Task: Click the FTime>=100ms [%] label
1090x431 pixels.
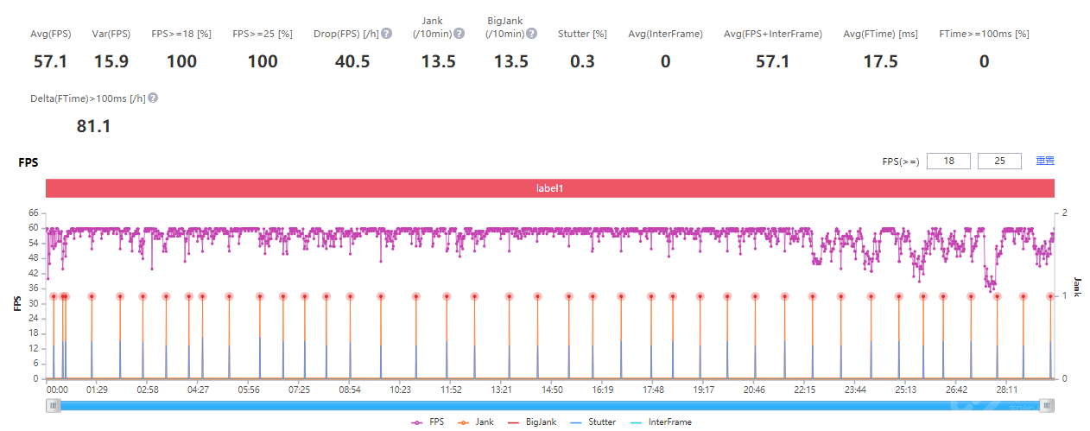Action: pyautogui.click(x=984, y=34)
